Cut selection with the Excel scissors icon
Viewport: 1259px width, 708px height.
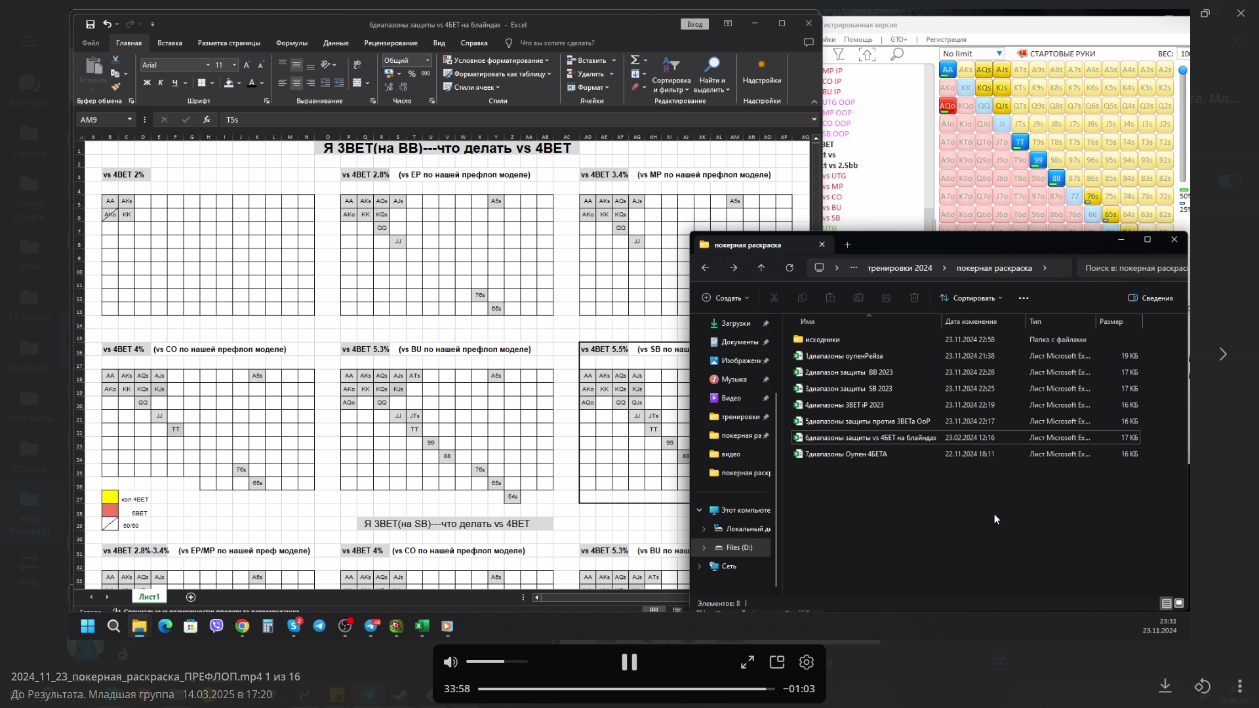[x=115, y=60]
